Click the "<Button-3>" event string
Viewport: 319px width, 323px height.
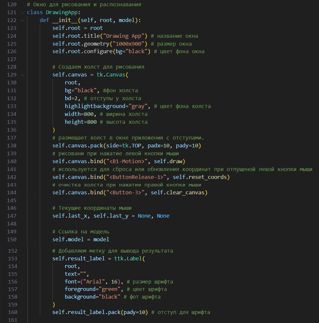click(x=125, y=193)
